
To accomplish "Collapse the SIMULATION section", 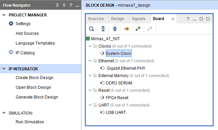I will point(4,113).
